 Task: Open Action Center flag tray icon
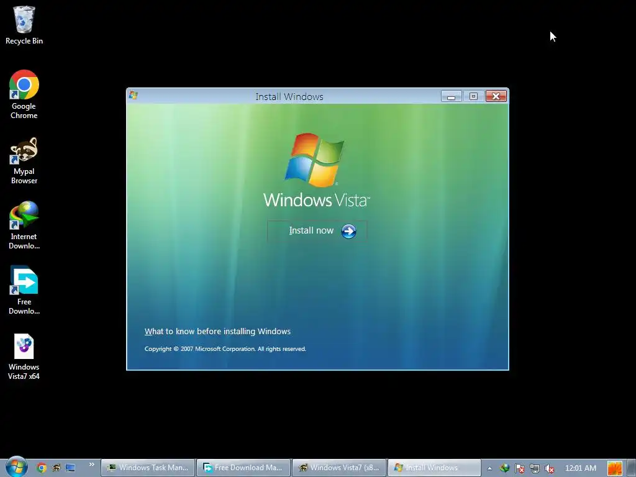point(520,468)
